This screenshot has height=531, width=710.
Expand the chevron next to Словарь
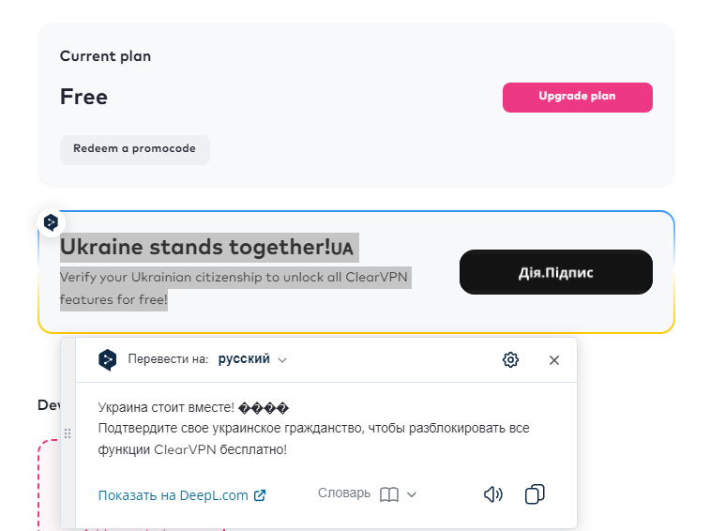[x=412, y=494]
